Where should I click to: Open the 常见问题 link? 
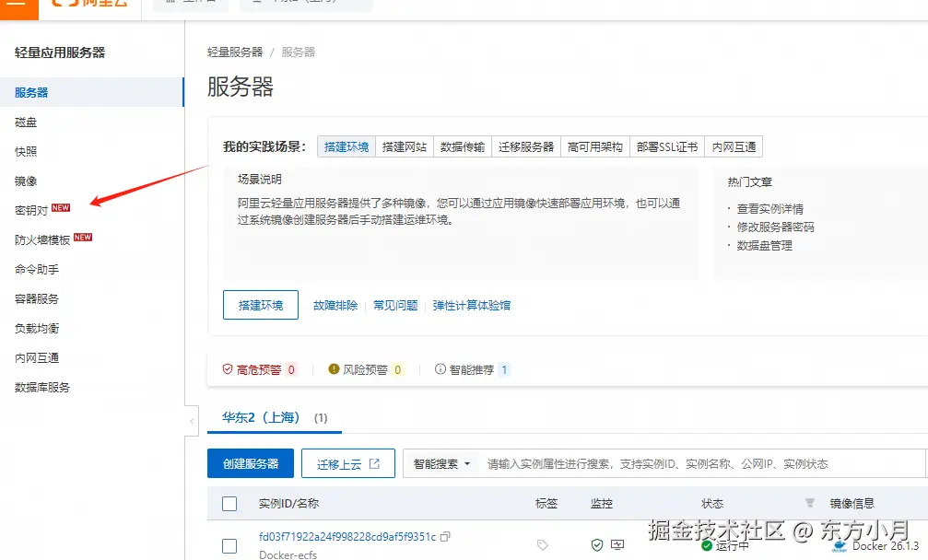pos(395,305)
